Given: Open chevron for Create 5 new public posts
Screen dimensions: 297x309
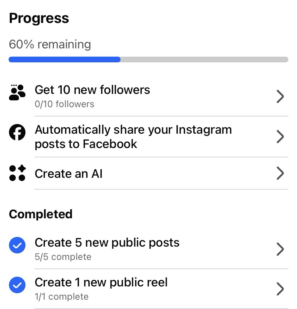Looking at the screenshot, I should [x=280, y=249].
